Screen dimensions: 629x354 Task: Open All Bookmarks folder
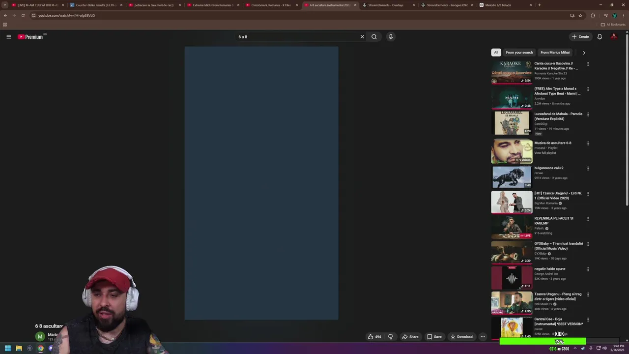(x=613, y=25)
